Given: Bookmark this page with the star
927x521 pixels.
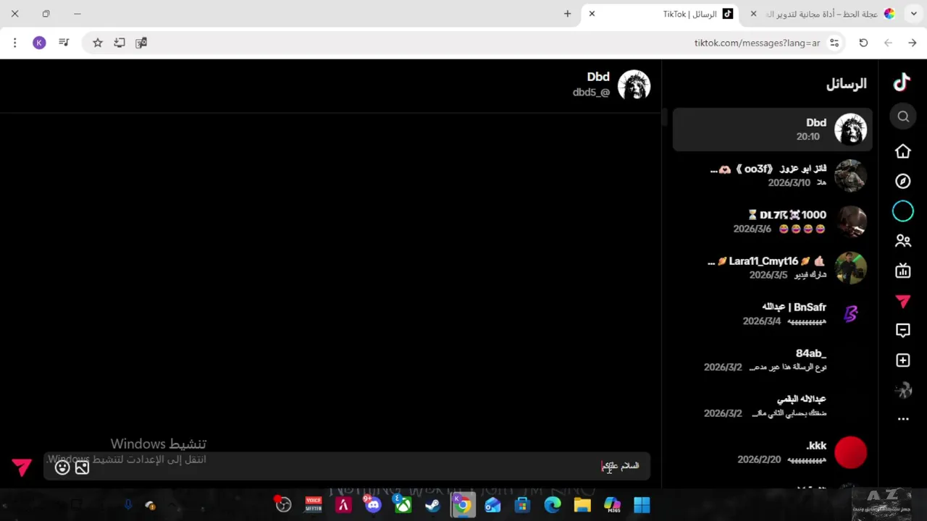Looking at the screenshot, I should tap(98, 43).
